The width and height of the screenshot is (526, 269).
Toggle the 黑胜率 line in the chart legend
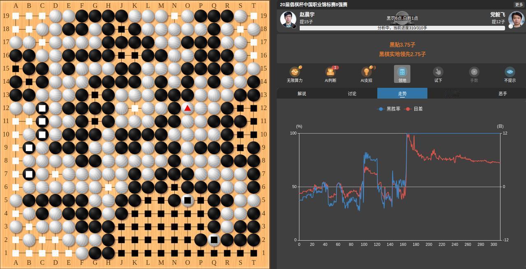point(388,109)
